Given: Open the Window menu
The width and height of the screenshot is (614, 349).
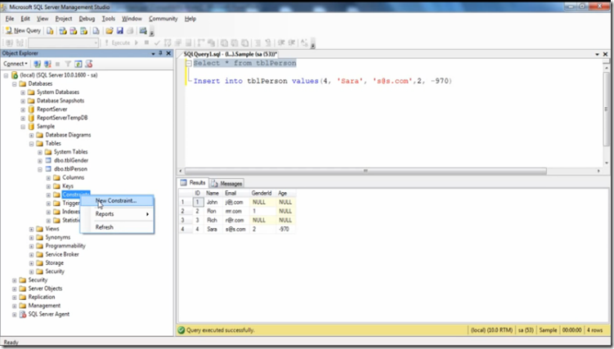Looking at the screenshot, I should tap(132, 18).
